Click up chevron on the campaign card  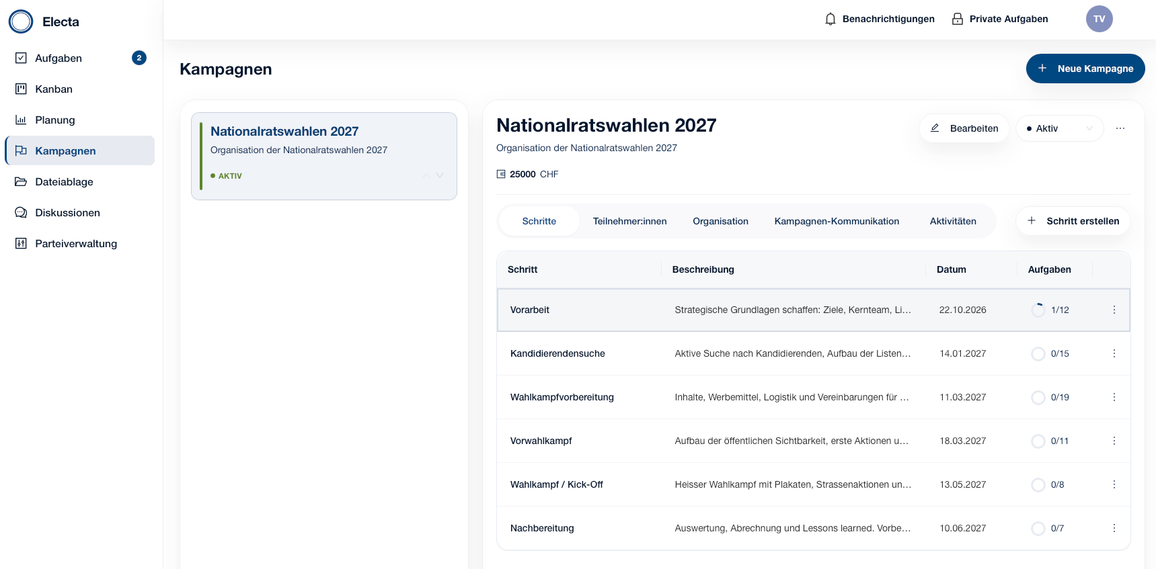coord(426,175)
